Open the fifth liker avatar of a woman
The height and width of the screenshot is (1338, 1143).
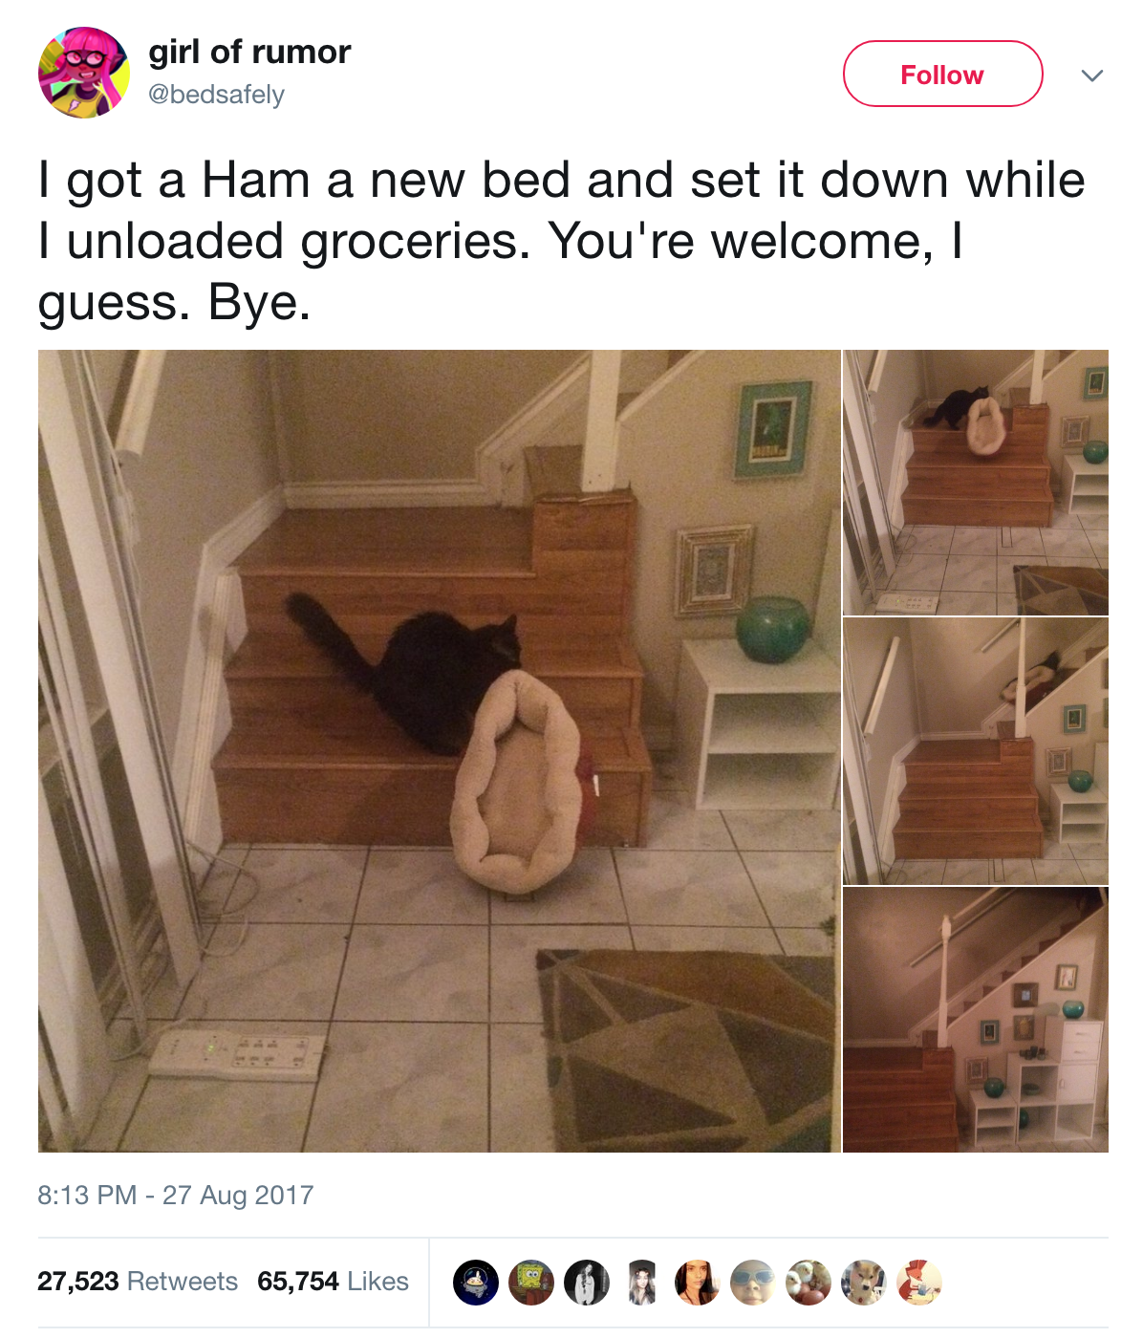[698, 1283]
